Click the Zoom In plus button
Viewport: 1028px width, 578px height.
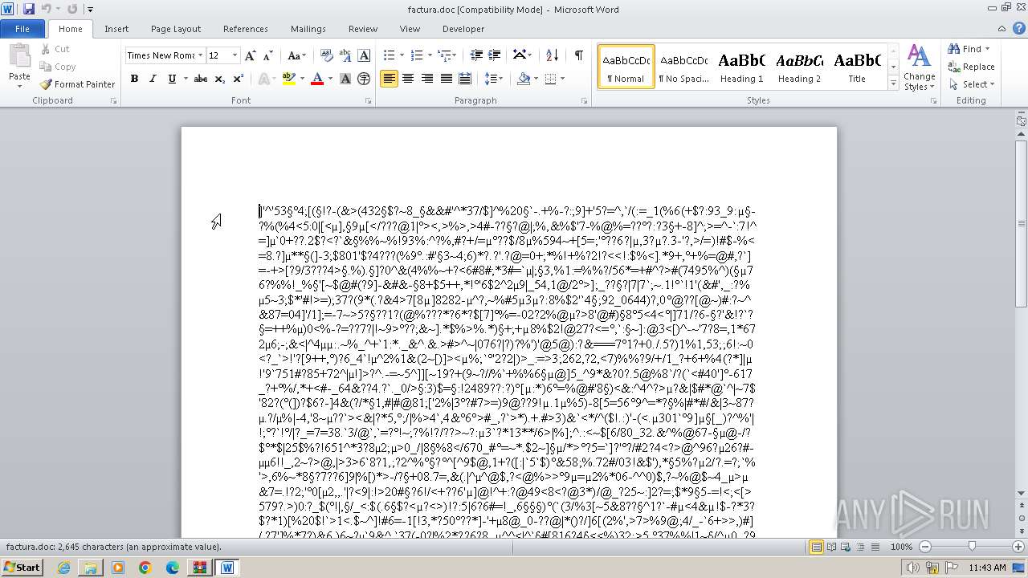1018,547
